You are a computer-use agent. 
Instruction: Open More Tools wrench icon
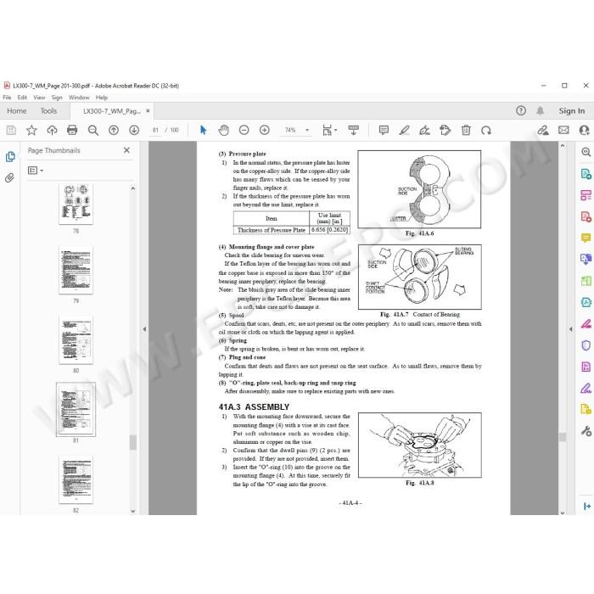point(586,431)
